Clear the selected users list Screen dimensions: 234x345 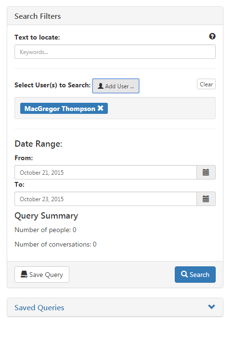pyautogui.click(x=206, y=84)
